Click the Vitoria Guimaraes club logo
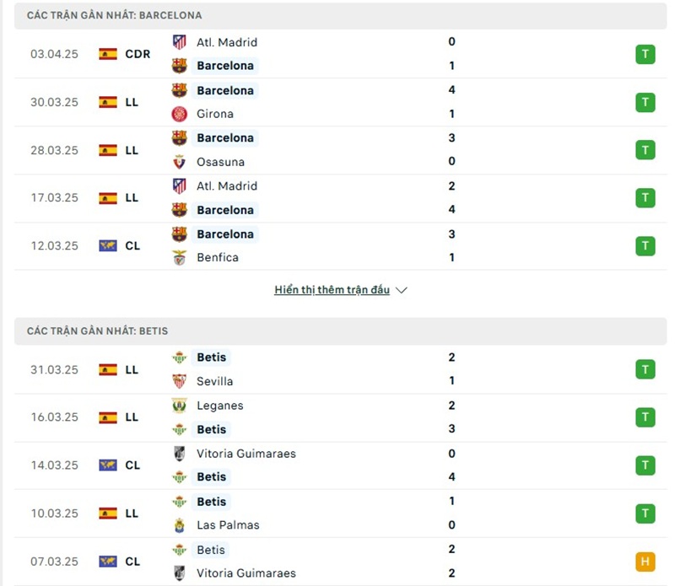 point(180,453)
